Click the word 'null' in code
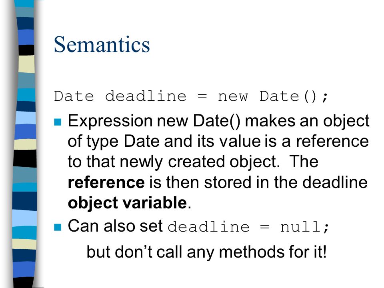Screen dimensions: 384x288 pos(301,227)
